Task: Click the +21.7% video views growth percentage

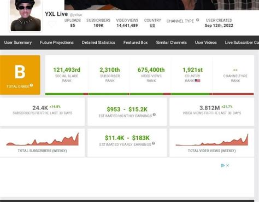Action: pos(227,107)
